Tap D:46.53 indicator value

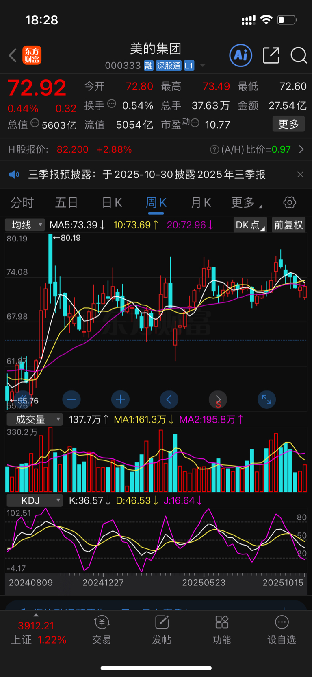(x=137, y=500)
